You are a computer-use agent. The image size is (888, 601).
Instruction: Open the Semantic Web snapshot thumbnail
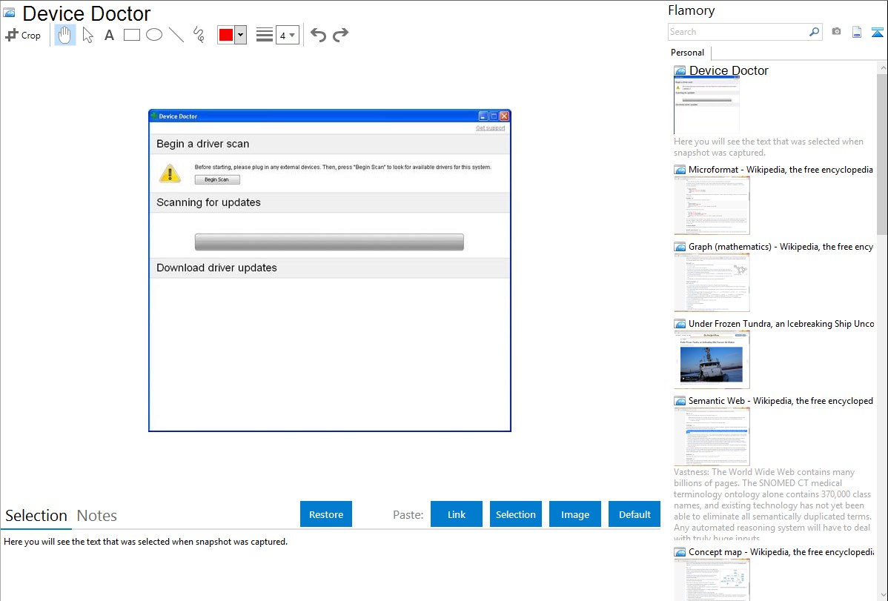[712, 436]
